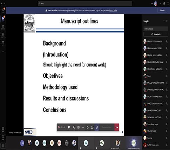Open People panel more options ellipsis
The height and width of the screenshot is (150, 170).
pyautogui.click(x=164, y=21)
